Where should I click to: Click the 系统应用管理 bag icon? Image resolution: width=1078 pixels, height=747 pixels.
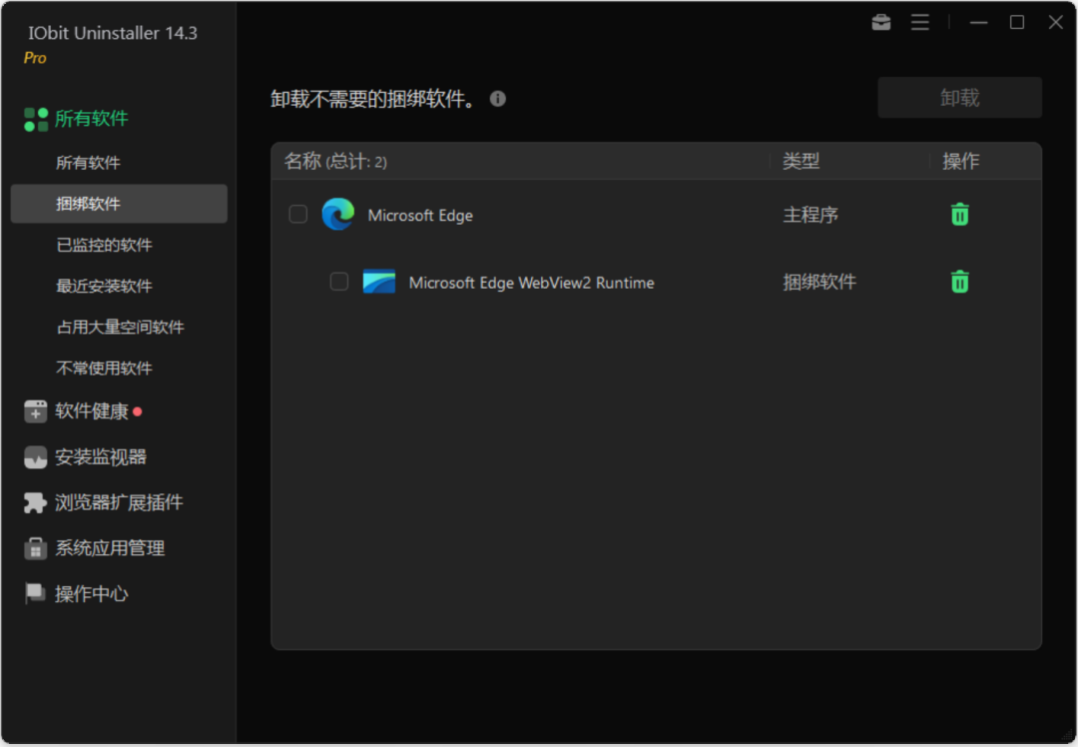pos(35,548)
